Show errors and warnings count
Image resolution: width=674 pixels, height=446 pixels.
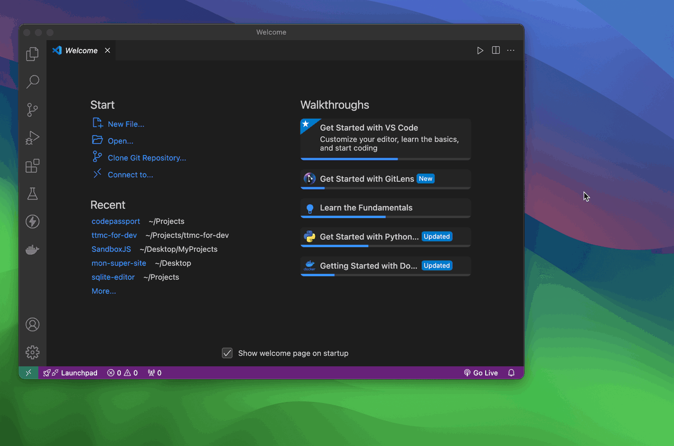[x=123, y=373]
